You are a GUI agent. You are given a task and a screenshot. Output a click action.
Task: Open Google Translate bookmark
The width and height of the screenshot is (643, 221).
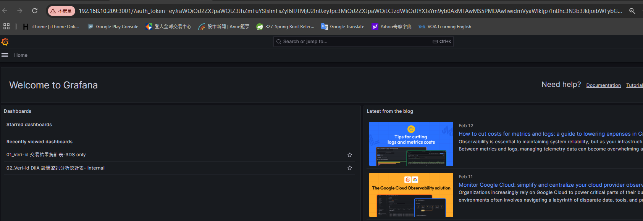343,27
